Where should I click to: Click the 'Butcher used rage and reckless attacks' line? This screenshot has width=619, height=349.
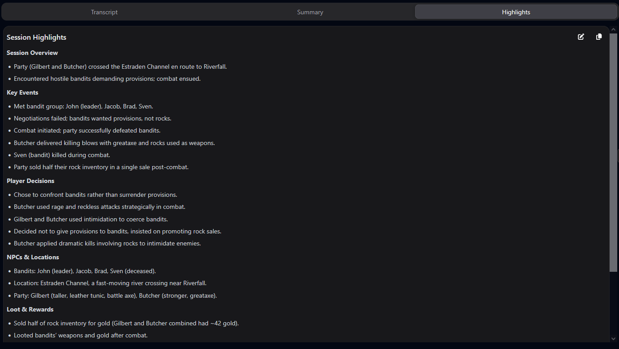tap(100, 207)
